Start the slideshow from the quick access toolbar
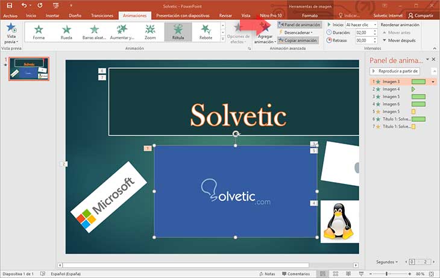 point(56,5)
